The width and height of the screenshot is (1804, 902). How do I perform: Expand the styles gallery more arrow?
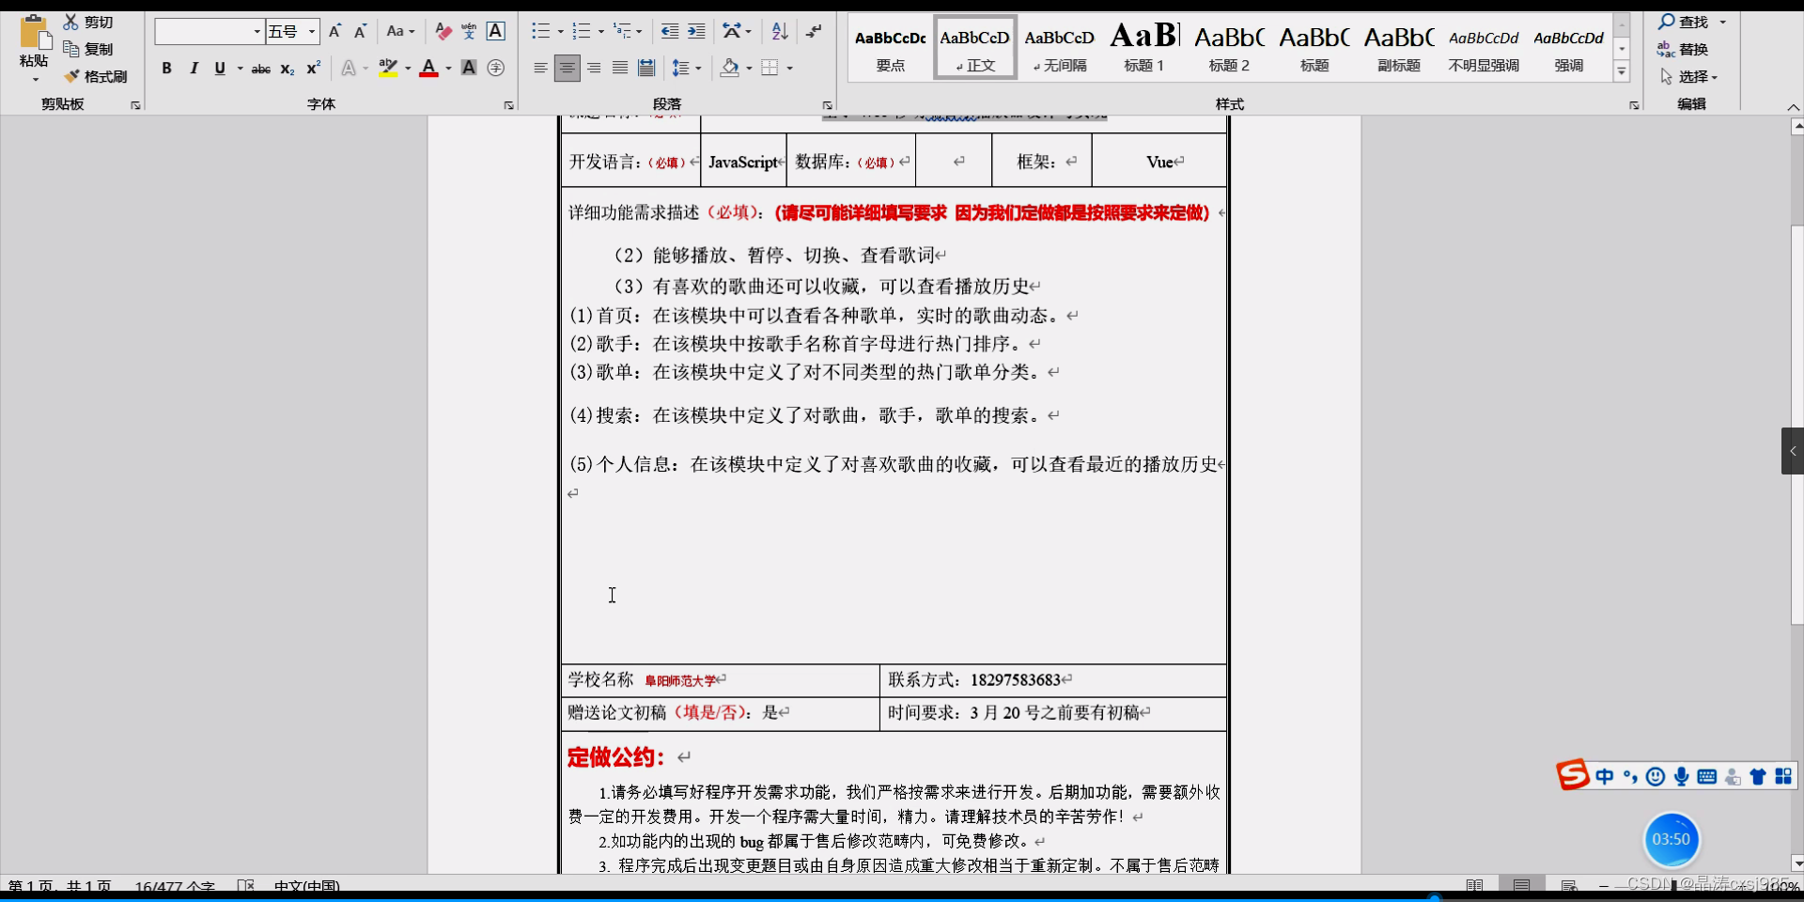click(x=1622, y=70)
